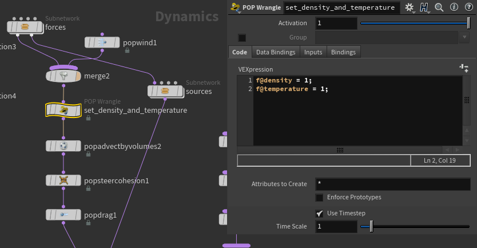Open the Bindings tab

343,52
